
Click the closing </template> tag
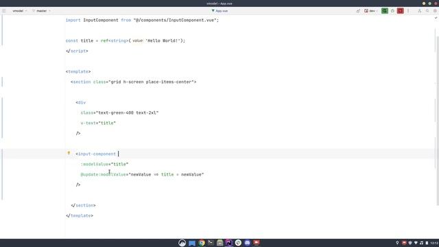click(x=80, y=215)
